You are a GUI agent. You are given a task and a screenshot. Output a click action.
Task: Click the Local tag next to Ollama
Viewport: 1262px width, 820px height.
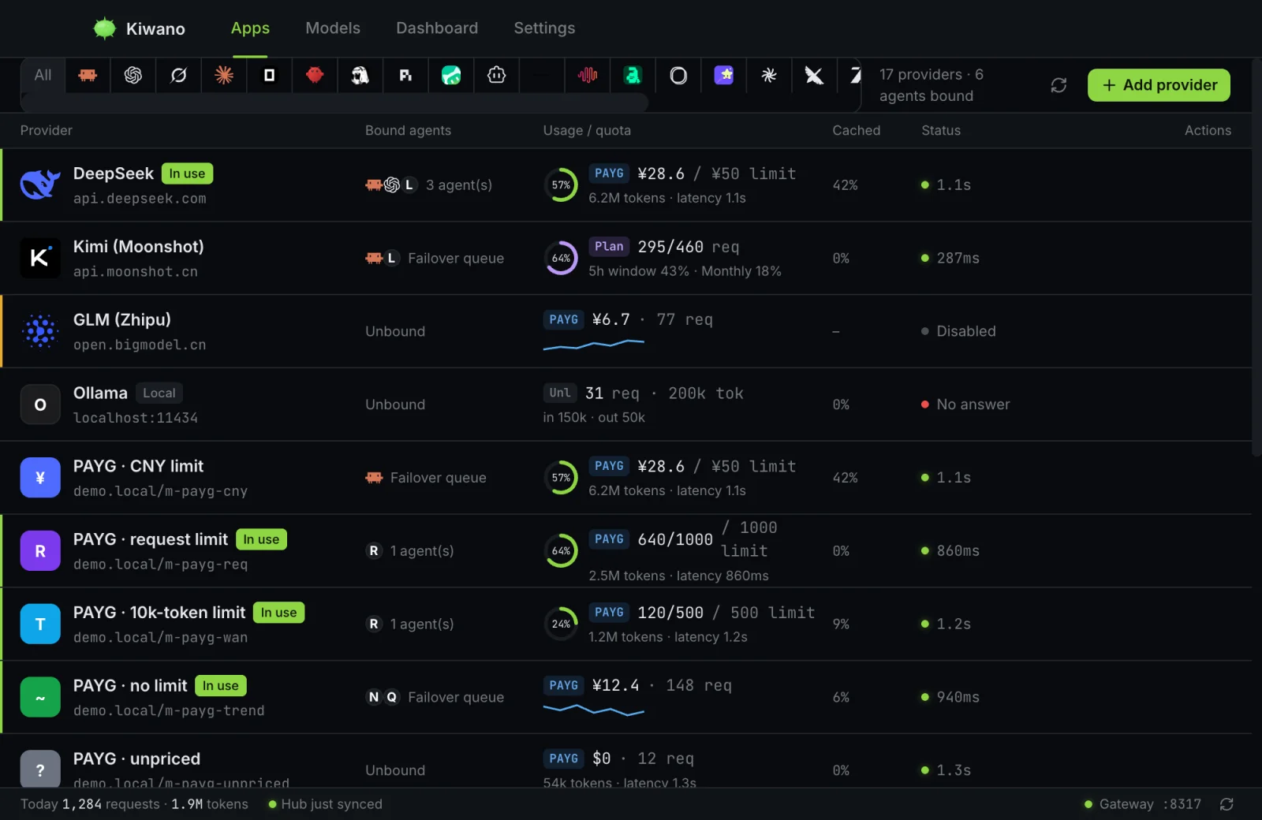(159, 393)
